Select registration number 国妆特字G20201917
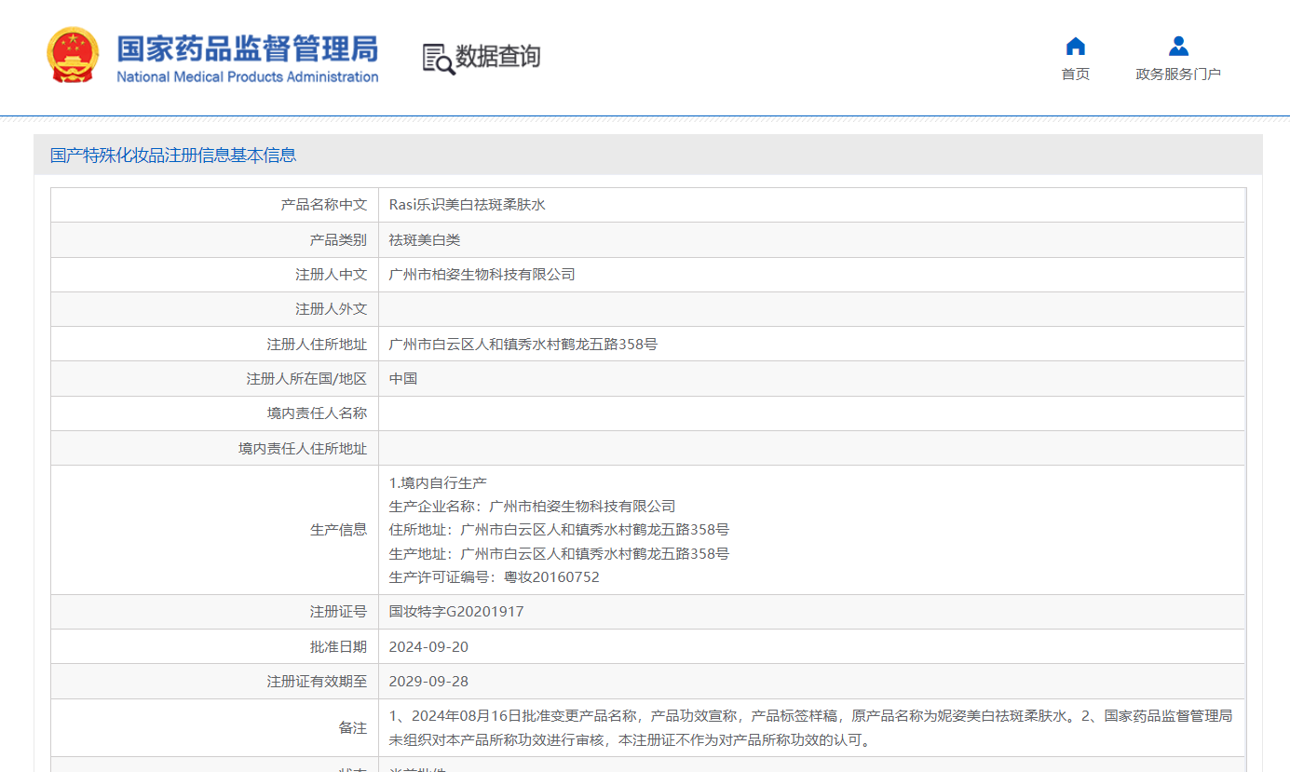This screenshot has height=772, width=1290. pyautogui.click(x=455, y=612)
